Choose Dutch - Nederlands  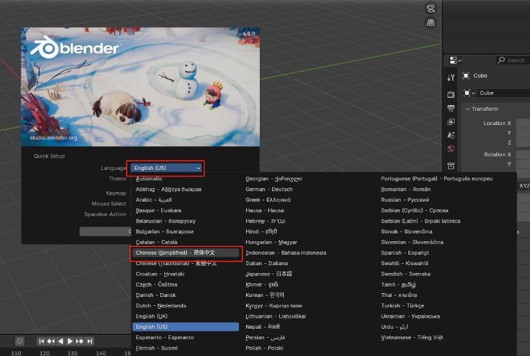[x=186, y=305]
